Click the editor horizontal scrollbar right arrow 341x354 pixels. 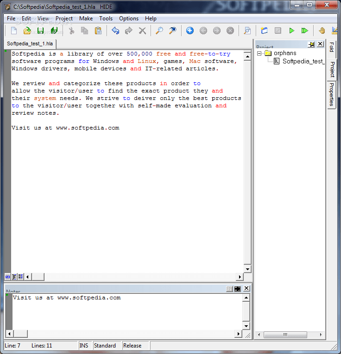[x=240, y=277]
